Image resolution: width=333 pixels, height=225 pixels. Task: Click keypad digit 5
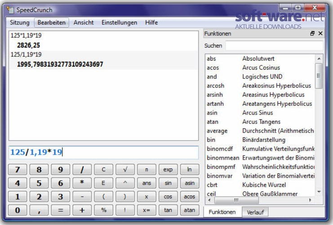[39, 183]
